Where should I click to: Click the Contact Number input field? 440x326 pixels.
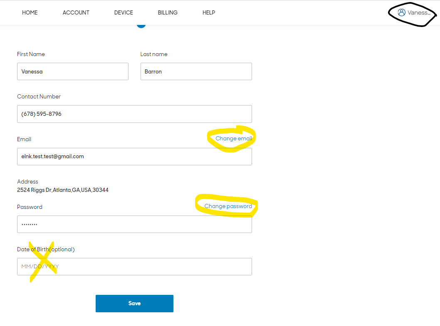pyautogui.click(x=134, y=114)
